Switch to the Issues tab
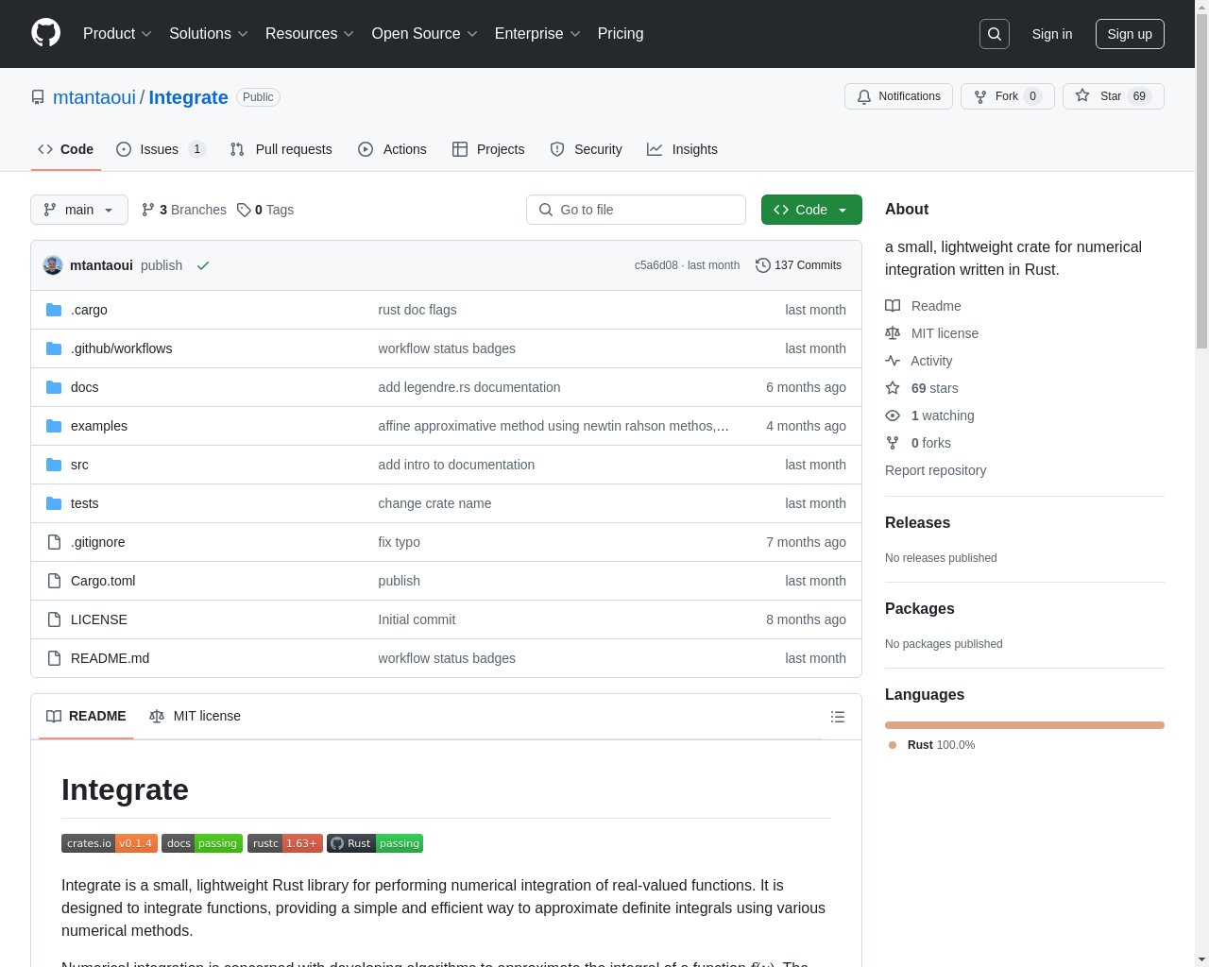This screenshot has width=1209, height=967. [x=161, y=149]
